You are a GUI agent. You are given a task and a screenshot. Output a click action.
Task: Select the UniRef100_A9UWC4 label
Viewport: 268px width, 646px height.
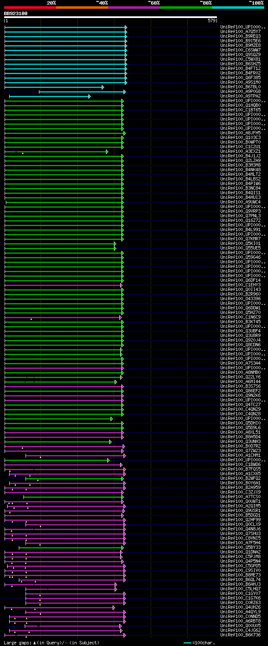tap(240, 202)
